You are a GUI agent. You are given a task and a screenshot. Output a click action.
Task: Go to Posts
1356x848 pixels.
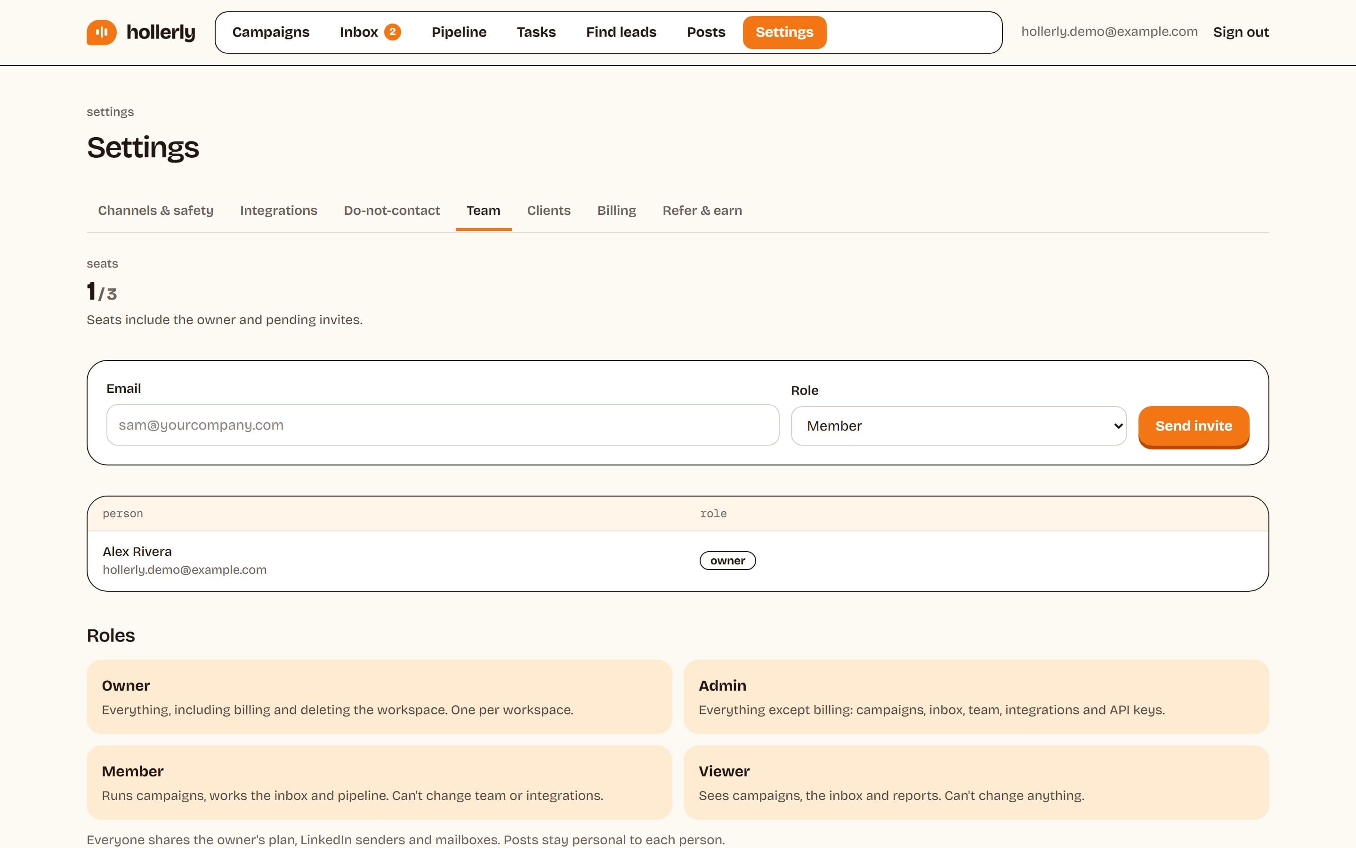(x=705, y=32)
